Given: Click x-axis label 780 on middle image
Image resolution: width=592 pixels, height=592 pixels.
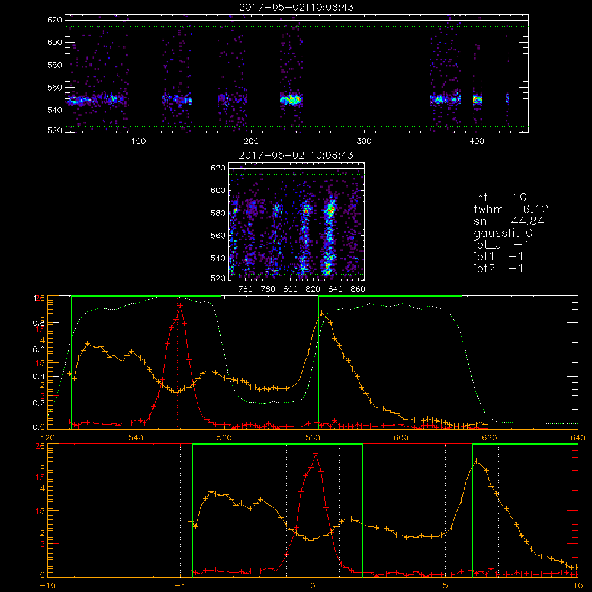Looking at the screenshot, I should tap(268, 289).
